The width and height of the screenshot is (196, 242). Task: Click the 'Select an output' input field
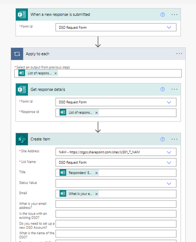98,73
